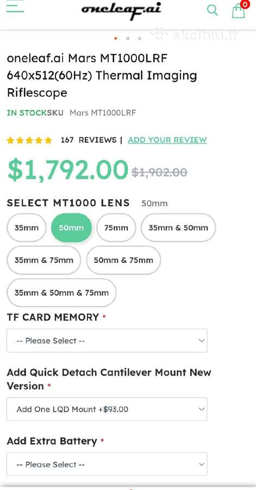Choose the 35mm & 50mm & 75mm bundle
This screenshot has height=490, width=256.
61,293
